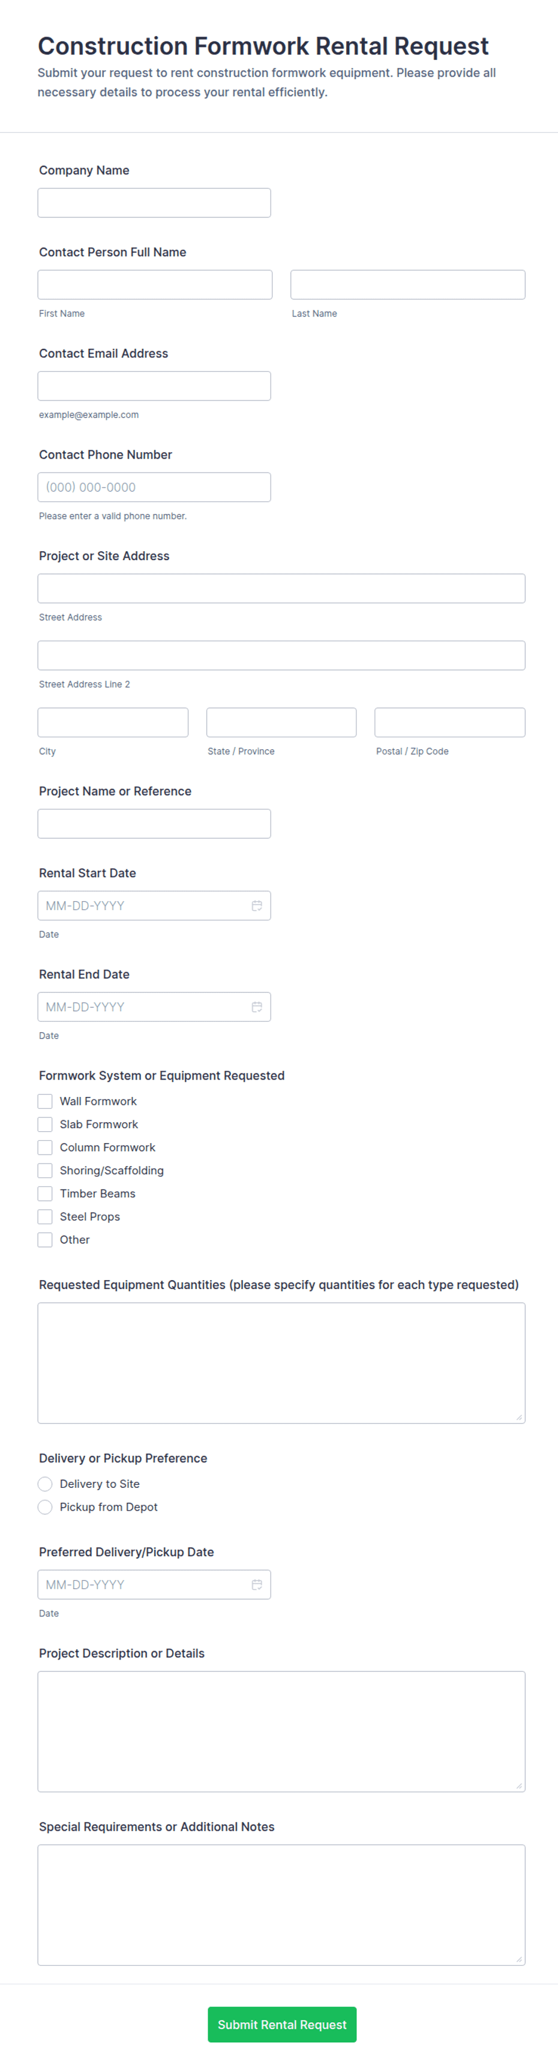Click the Postal / Zip Code field
The image size is (558, 2072).
click(x=449, y=722)
